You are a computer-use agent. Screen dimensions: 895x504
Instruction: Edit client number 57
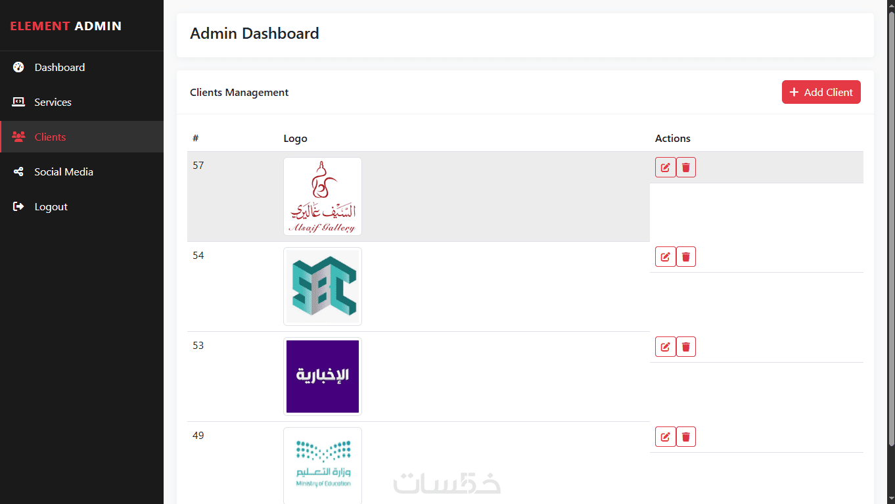click(x=665, y=168)
